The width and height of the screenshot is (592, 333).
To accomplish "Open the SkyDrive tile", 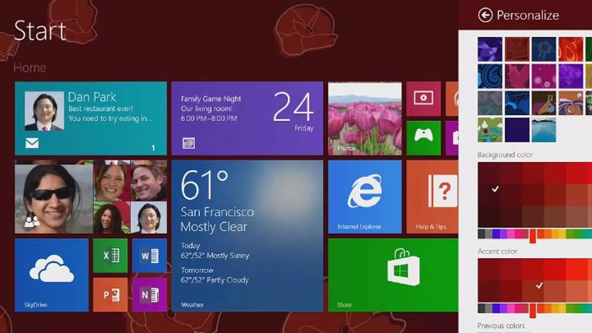I will [51, 275].
